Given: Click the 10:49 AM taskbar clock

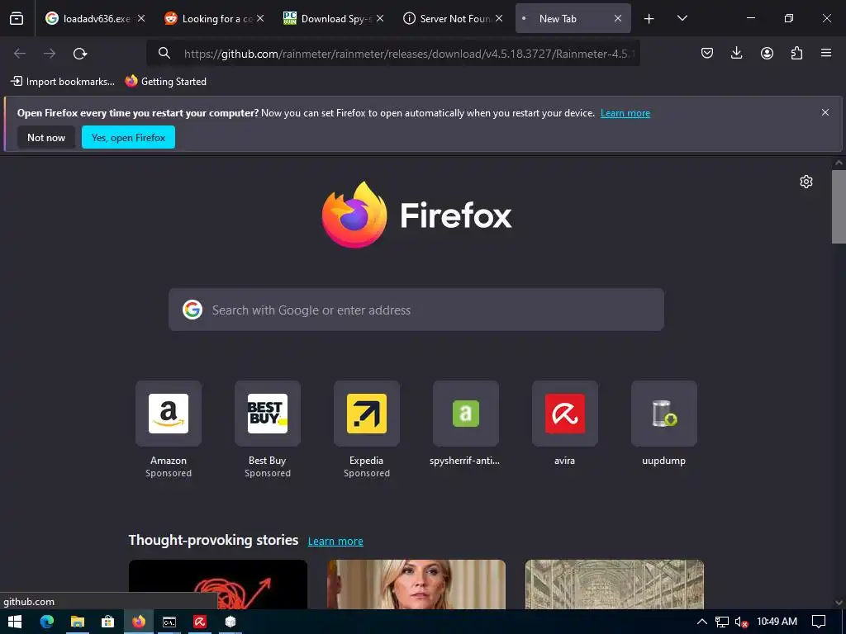Looking at the screenshot, I should (x=777, y=622).
